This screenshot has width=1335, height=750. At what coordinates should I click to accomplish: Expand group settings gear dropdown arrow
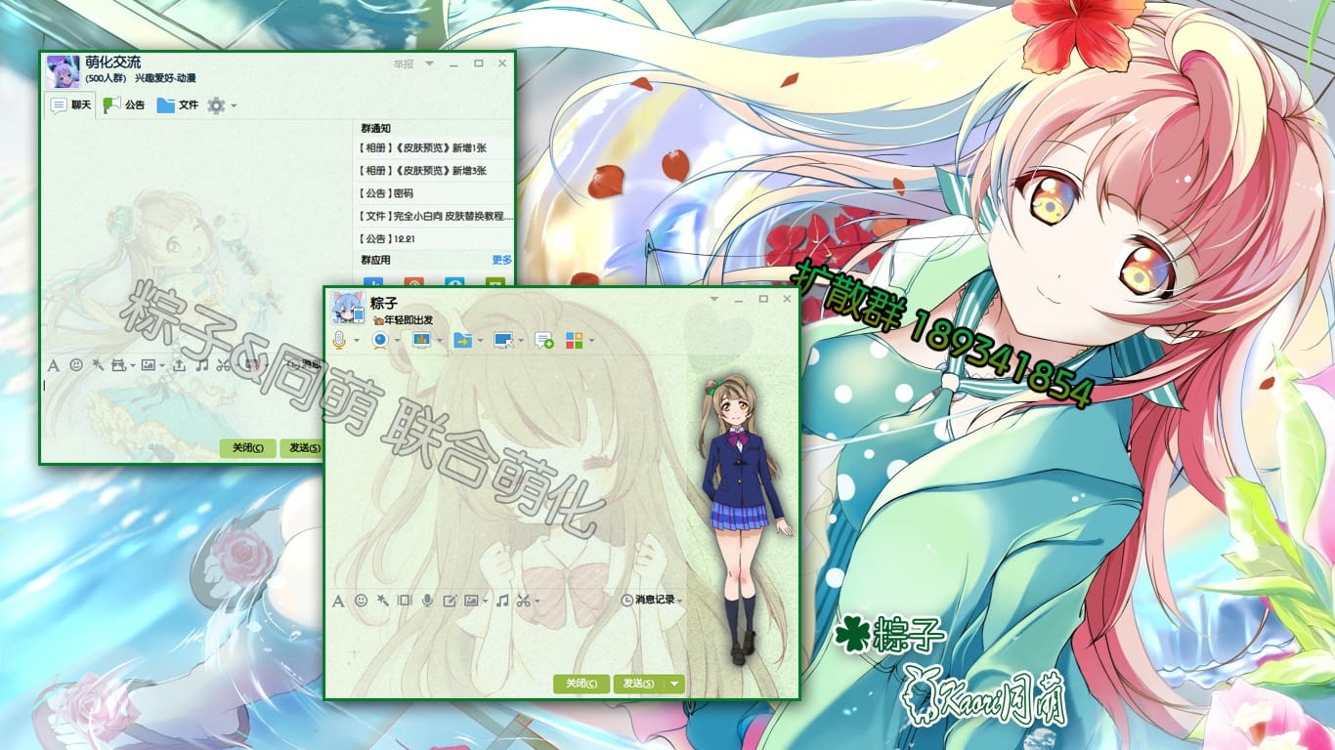coord(233,105)
